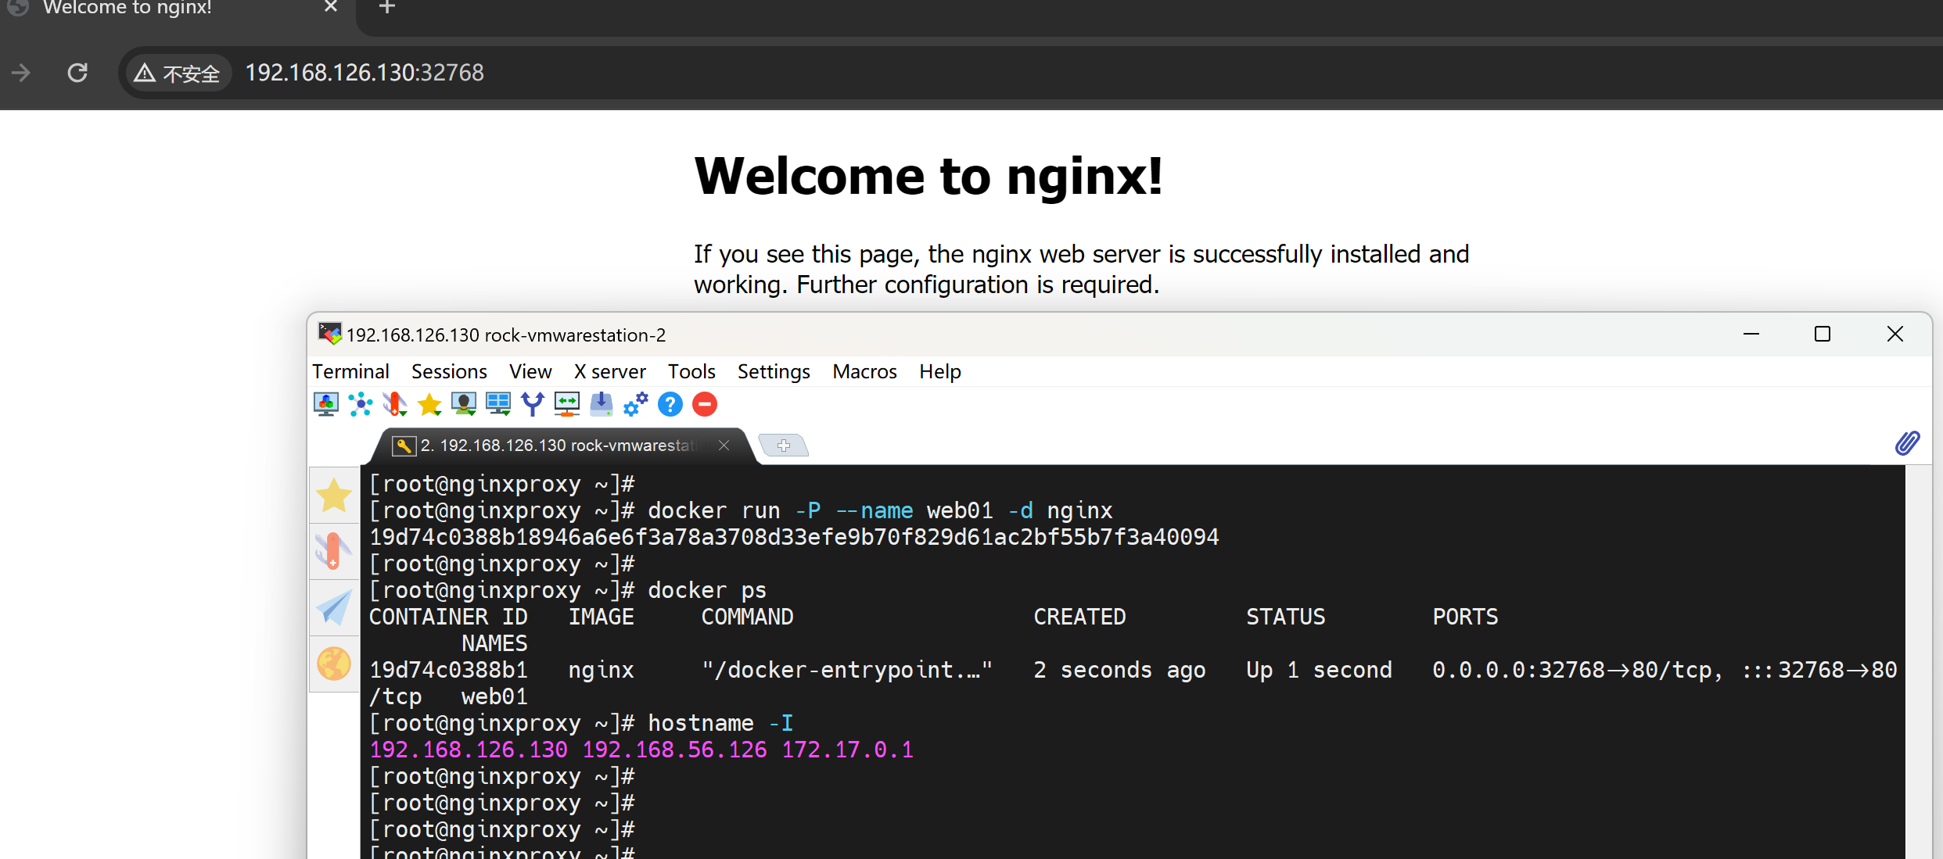
Task: Close the rock-vmwarestation terminal tab
Action: [724, 445]
